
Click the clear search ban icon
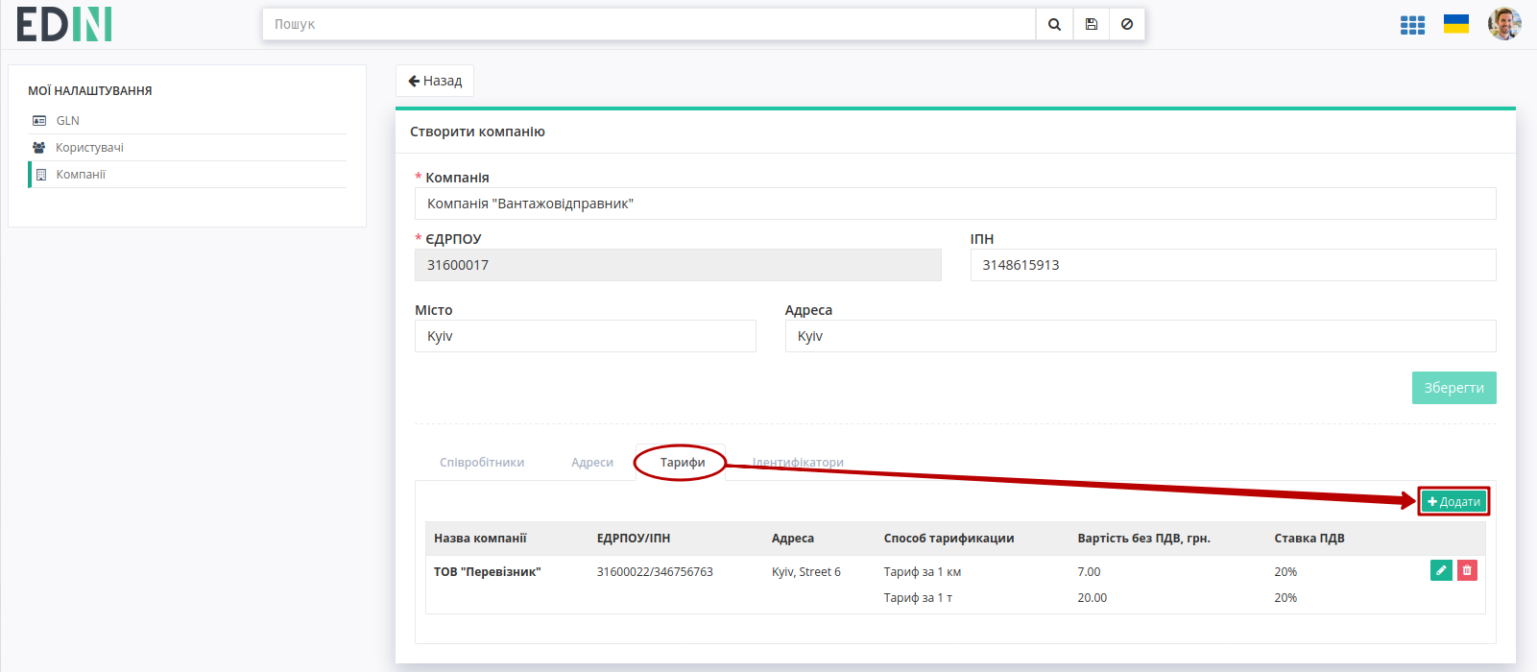pyautogui.click(x=1127, y=24)
